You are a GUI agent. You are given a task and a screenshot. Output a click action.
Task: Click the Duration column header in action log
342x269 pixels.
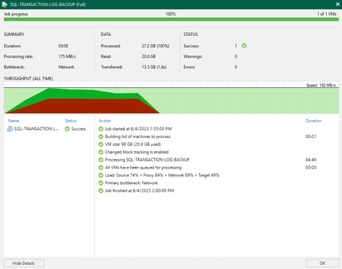313,121
